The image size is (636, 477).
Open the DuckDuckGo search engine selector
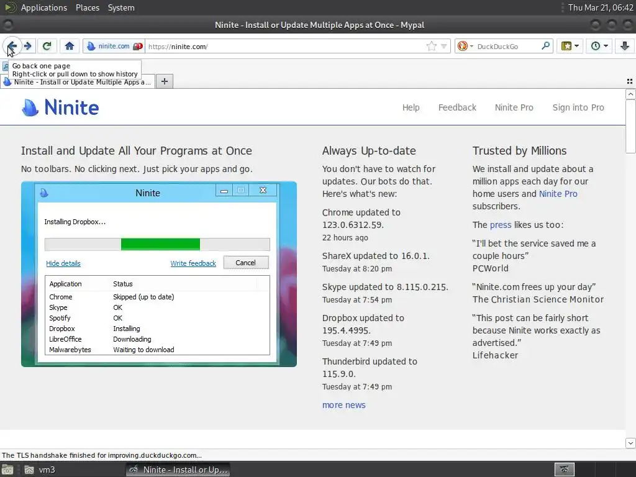(x=465, y=46)
